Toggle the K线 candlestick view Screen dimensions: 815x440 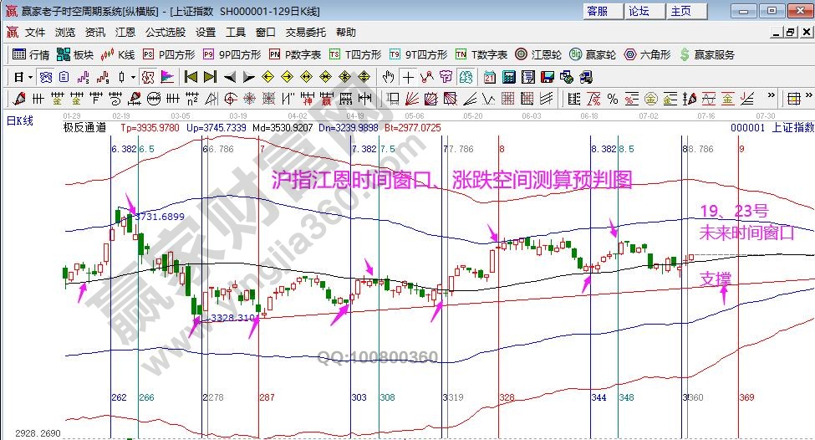click(x=117, y=54)
